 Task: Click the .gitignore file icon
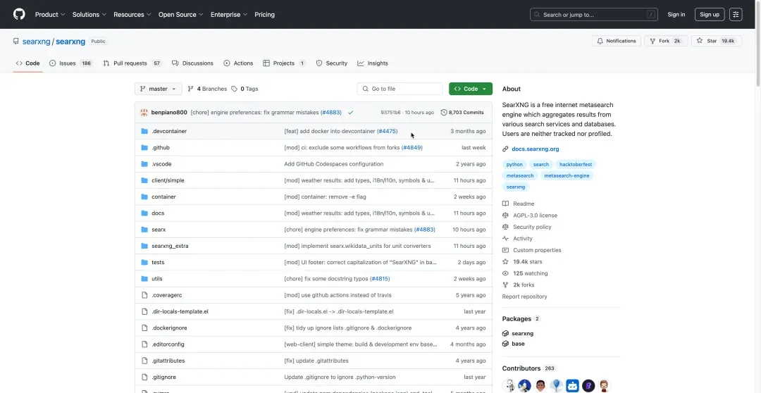click(x=144, y=377)
